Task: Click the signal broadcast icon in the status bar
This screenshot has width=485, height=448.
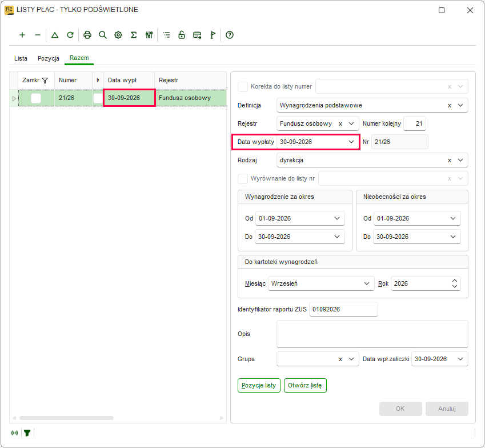Action: click(x=14, y=433)
